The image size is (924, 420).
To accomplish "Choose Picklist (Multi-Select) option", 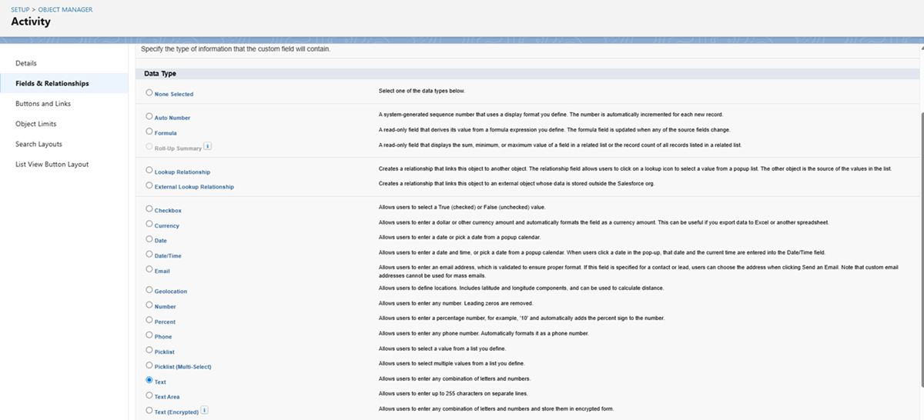I will tap(149, 365).
